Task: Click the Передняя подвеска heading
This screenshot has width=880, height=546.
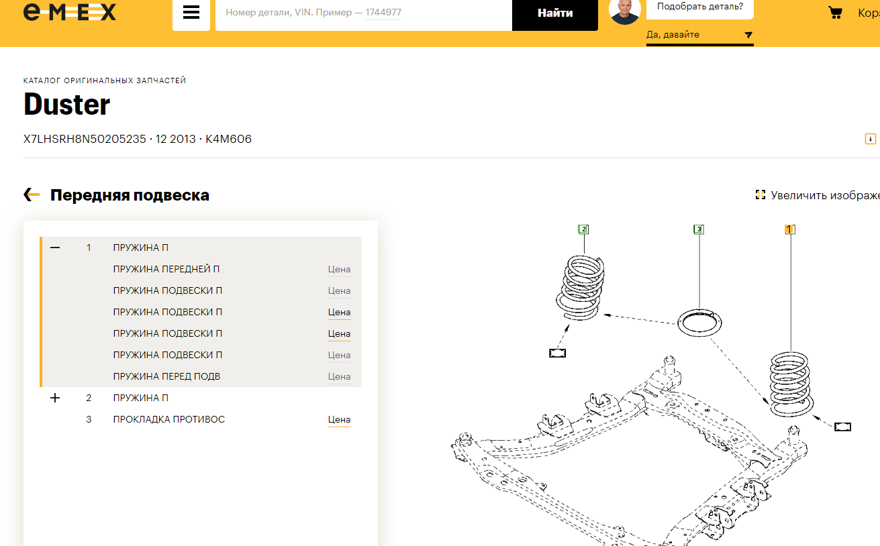Action: pos(130,195)
